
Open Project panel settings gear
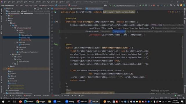[x=45, y=9]
